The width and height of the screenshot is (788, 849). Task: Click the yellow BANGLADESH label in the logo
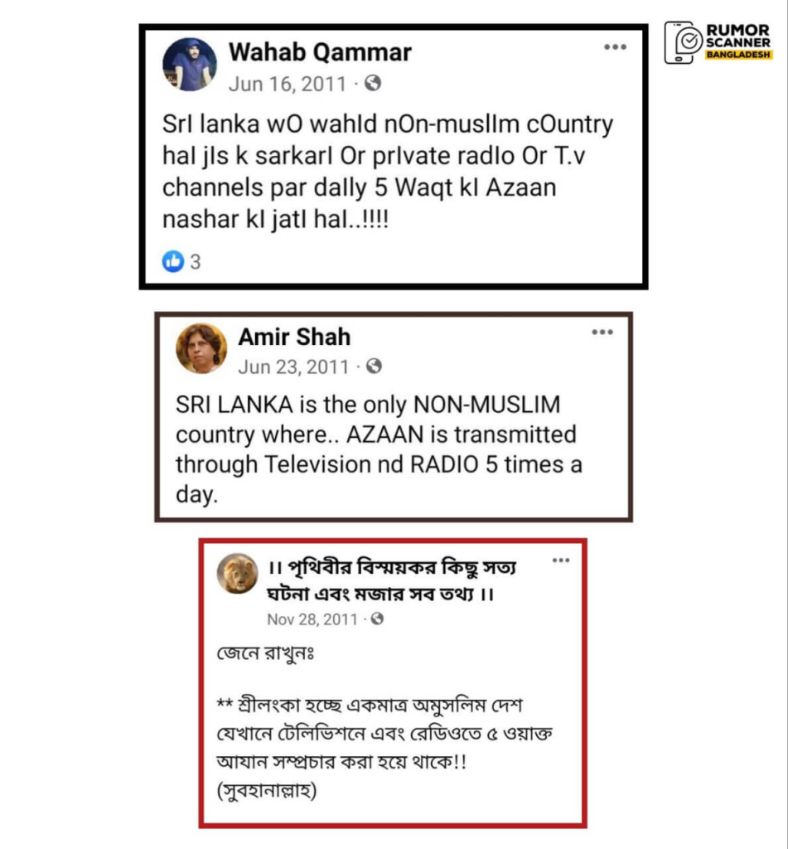[738, 55]
